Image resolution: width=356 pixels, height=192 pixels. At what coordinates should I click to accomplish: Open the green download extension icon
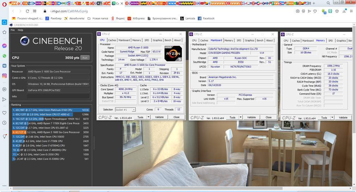pos(324,11)
